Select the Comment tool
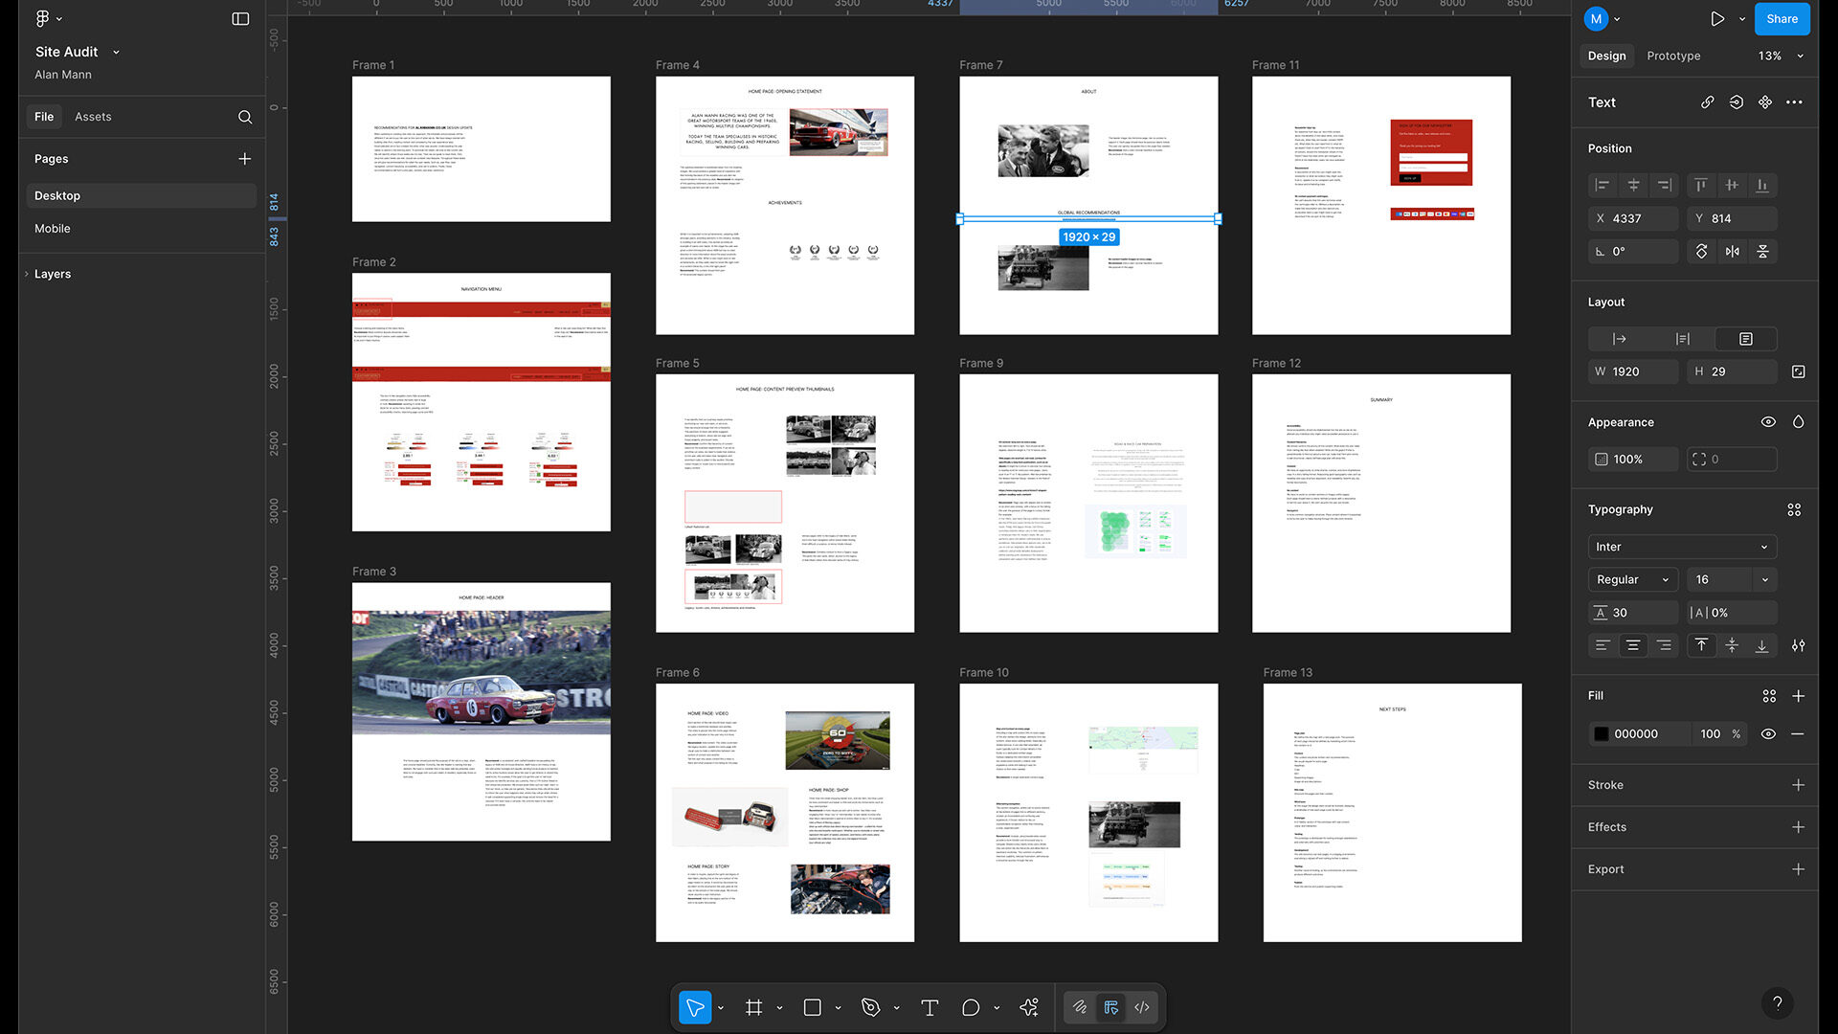This screenshot has height=1034, width=1838. point(971,1007)
